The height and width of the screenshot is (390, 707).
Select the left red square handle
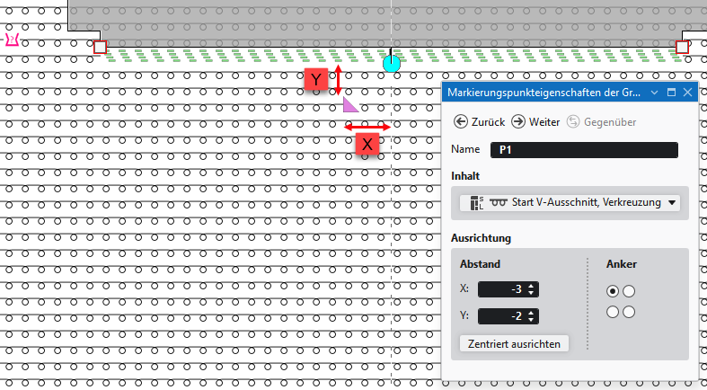pyautogui.click(x=100, y=47)
